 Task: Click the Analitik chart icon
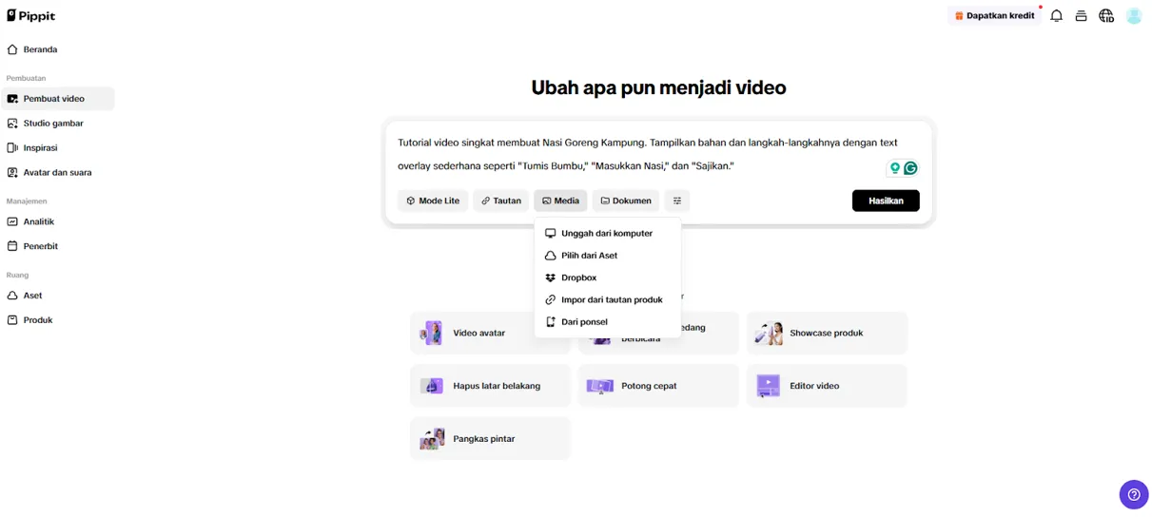pos(12,221)
